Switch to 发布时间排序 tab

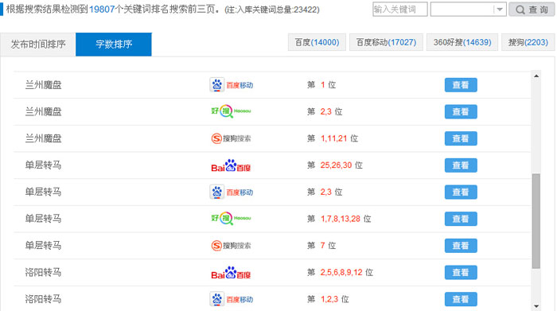(38, 45)
